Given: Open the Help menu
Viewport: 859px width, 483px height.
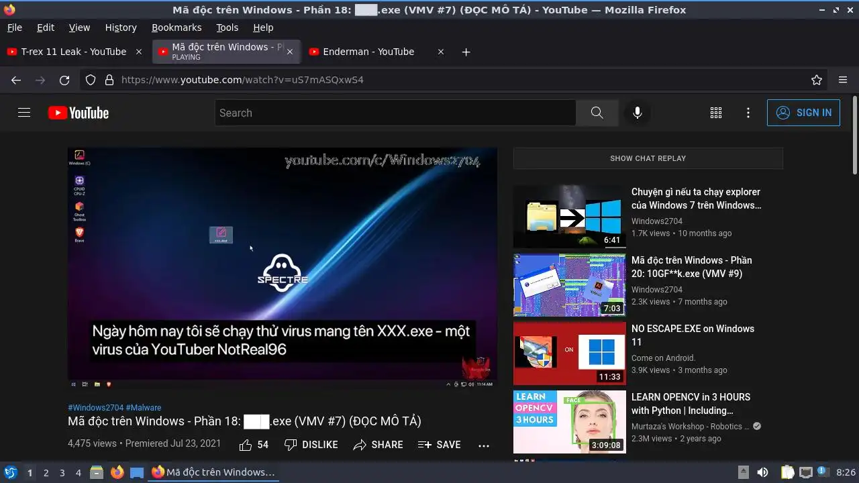Looking at the screenshot, I should (x=263, y=28).
